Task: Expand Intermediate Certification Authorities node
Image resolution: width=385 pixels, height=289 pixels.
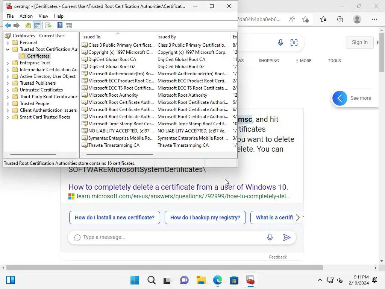Action: [x=8, y=70]
